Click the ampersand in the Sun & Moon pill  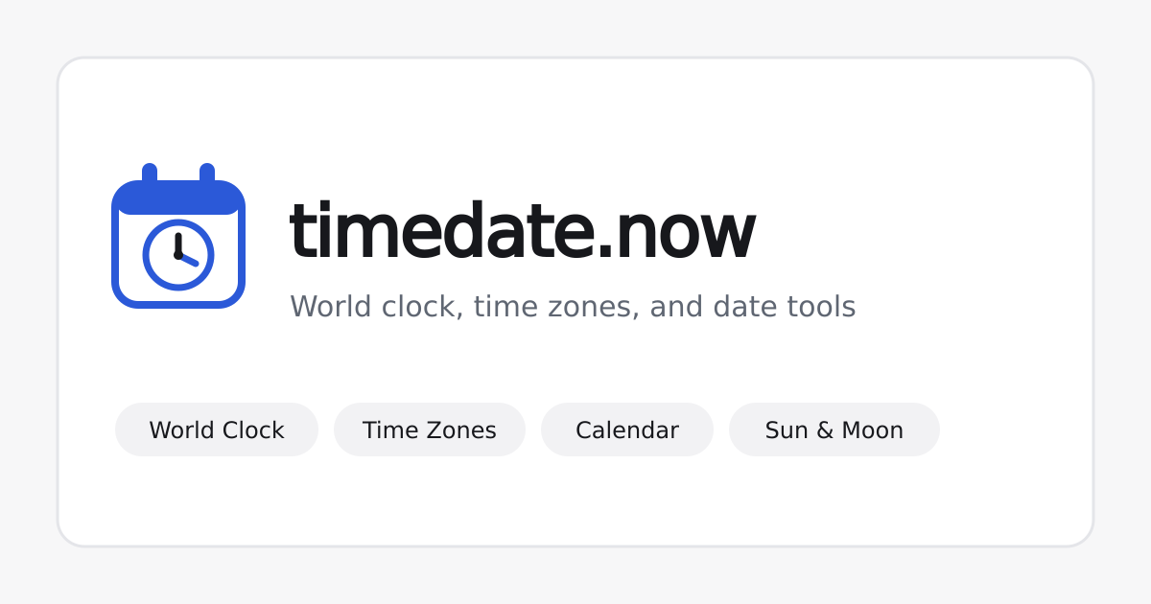click(x=825, y=430)
